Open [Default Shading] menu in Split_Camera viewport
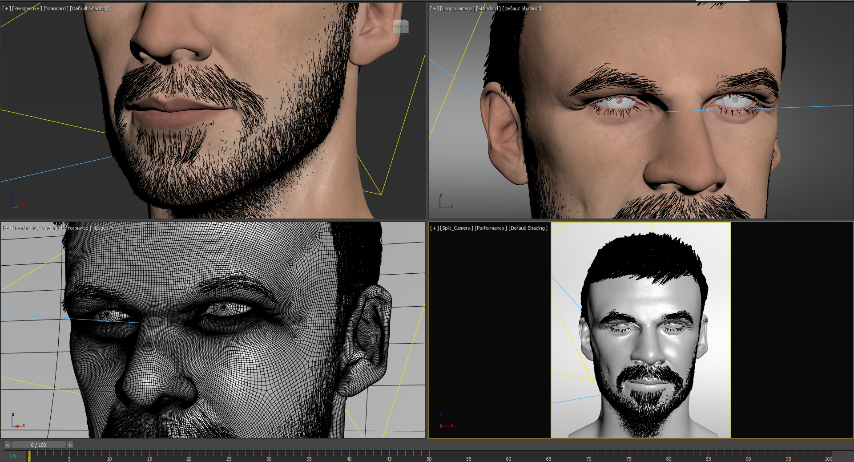This screenshot has width=854, height=462. coord(528,228)
